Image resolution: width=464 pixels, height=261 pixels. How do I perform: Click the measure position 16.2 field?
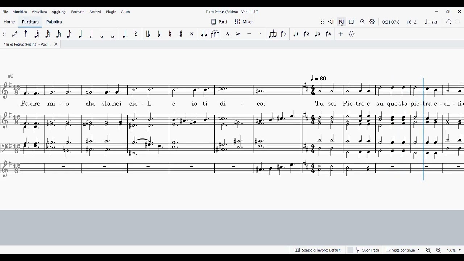(411, 22)
